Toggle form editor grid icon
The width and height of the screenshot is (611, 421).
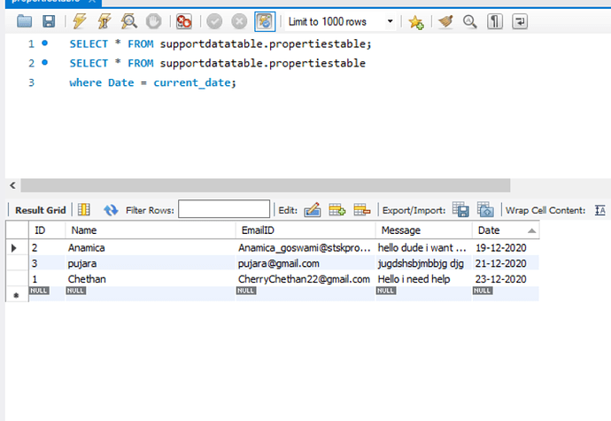click(x=84, y=209)
